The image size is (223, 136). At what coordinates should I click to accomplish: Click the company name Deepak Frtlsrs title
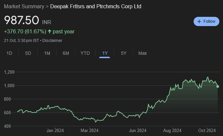point(96,6)
